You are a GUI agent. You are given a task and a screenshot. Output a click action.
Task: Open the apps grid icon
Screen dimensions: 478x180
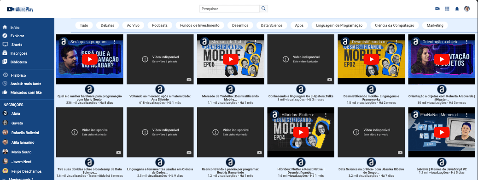tap(447, 9)
